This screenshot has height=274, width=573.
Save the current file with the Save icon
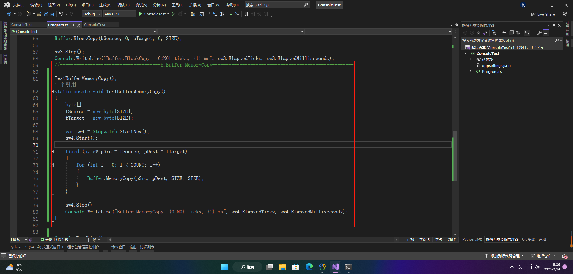46,14
